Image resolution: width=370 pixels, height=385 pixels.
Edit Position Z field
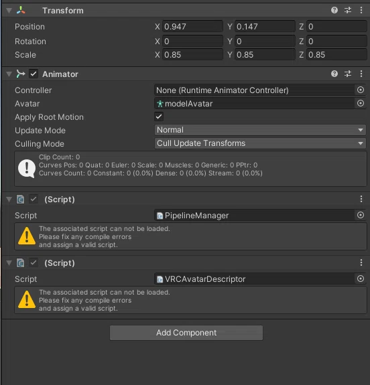coord(336,26)
